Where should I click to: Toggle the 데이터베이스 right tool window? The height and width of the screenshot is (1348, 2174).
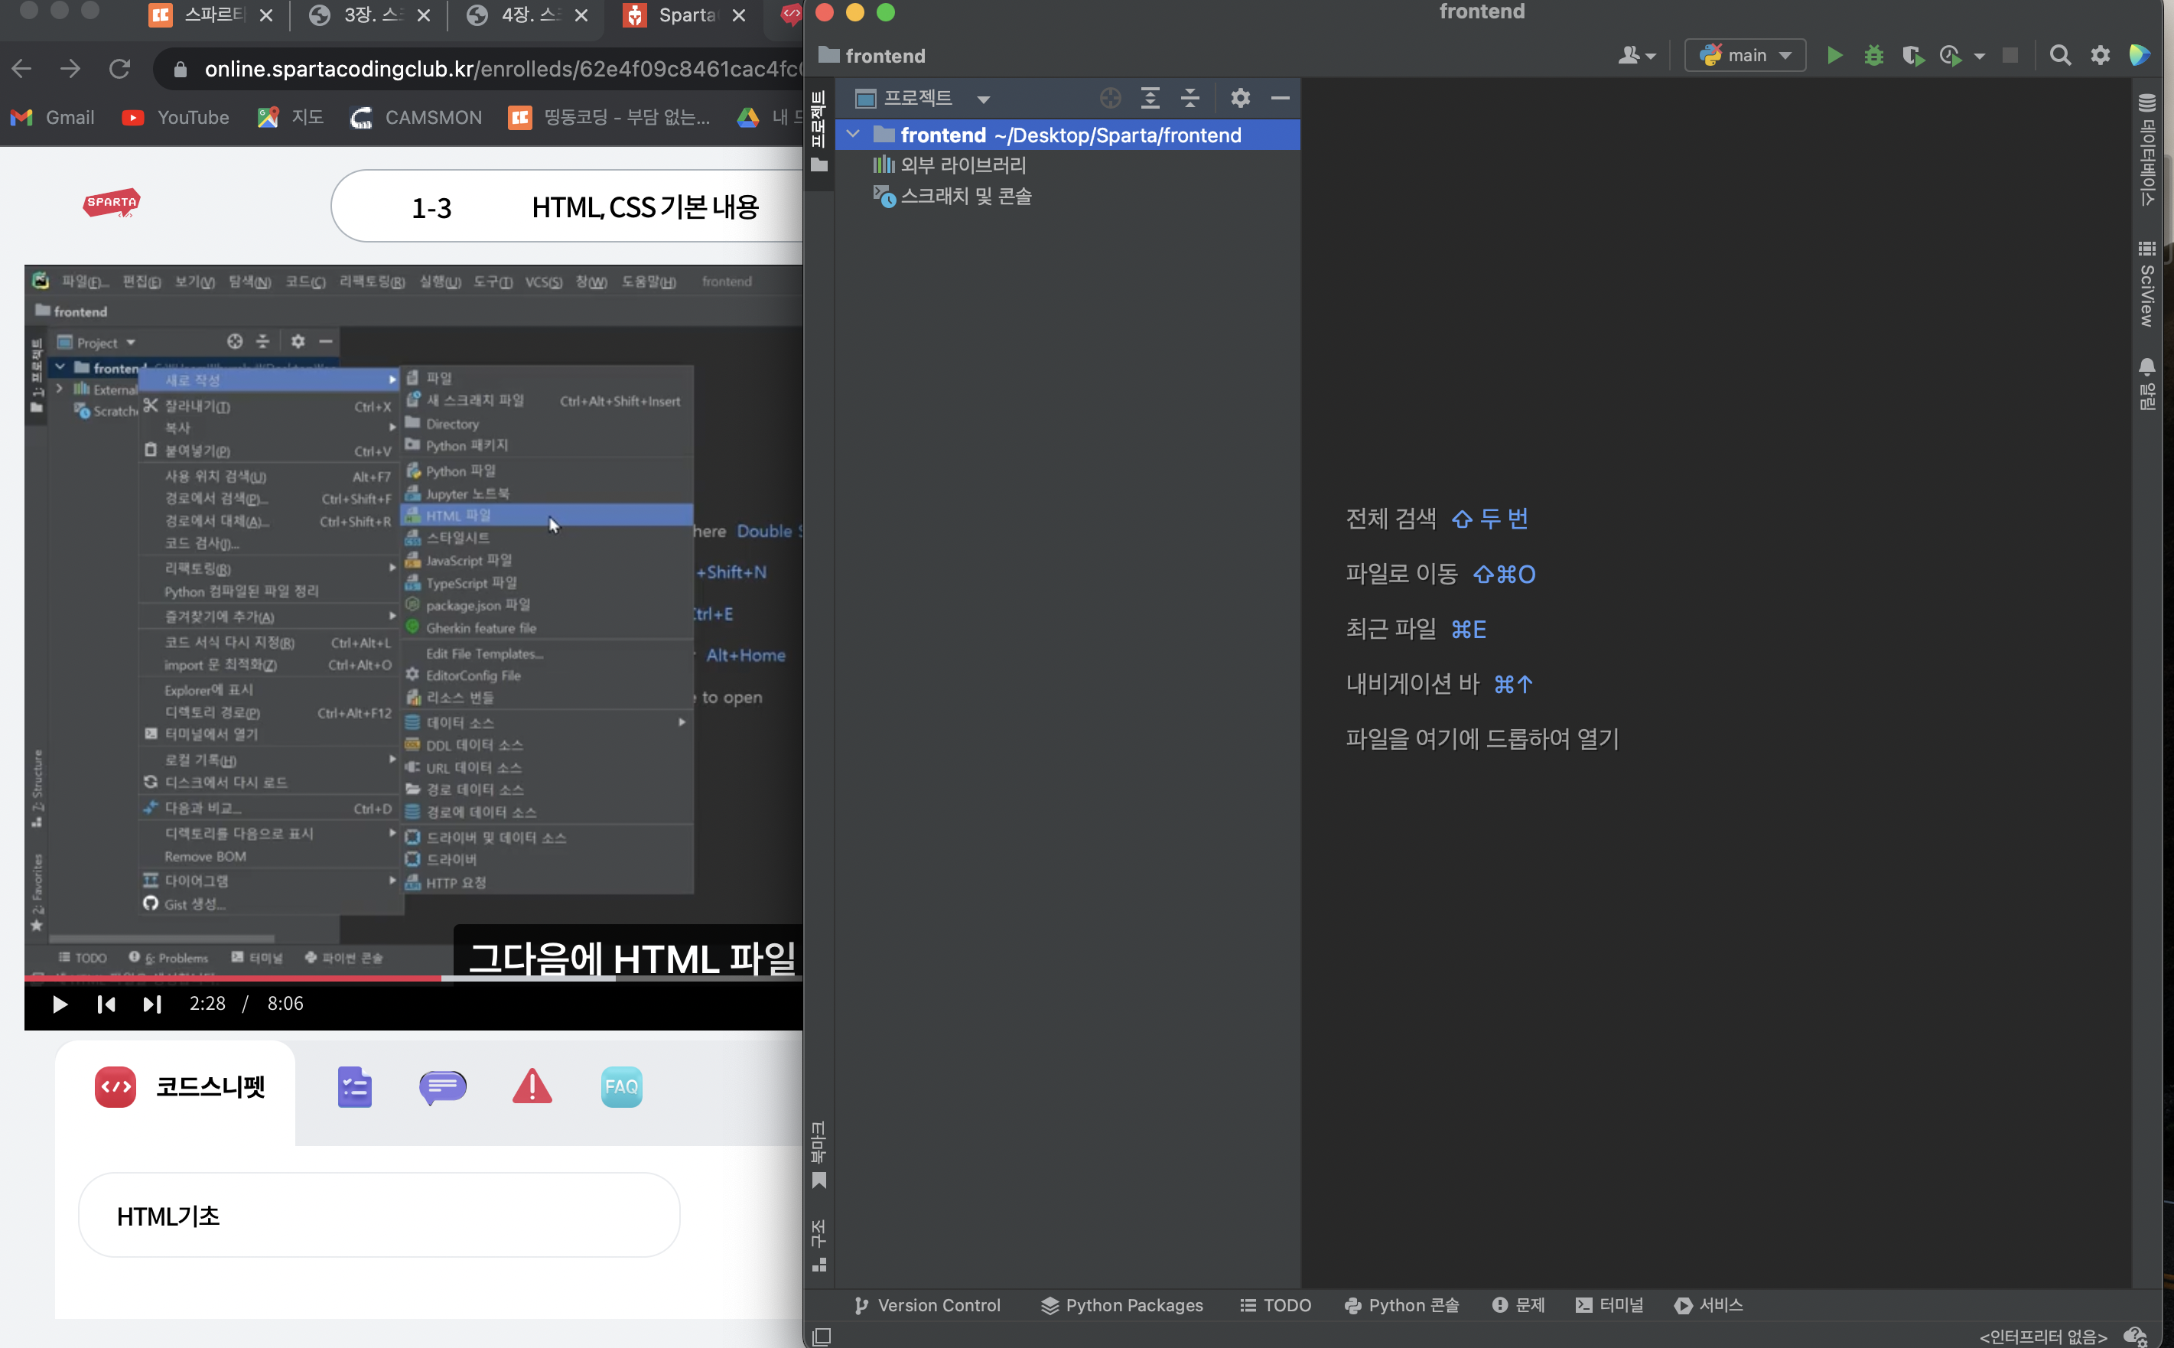click(2146, 149)
